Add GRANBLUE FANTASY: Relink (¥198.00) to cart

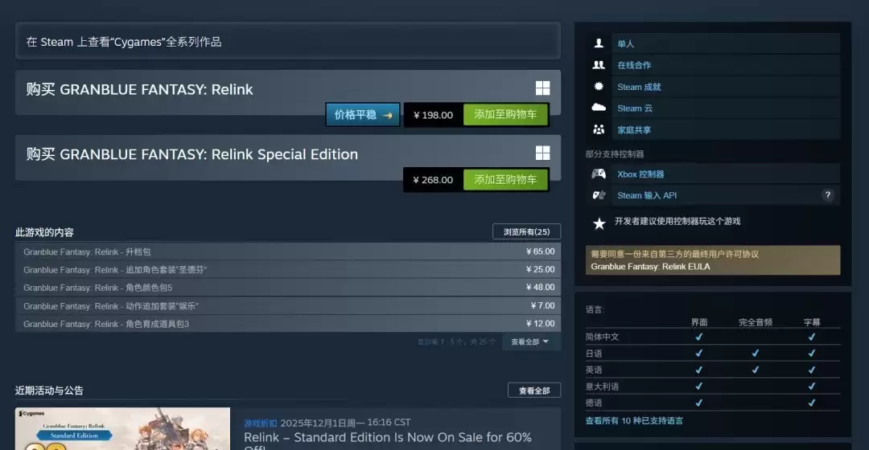tap(505, 115)
